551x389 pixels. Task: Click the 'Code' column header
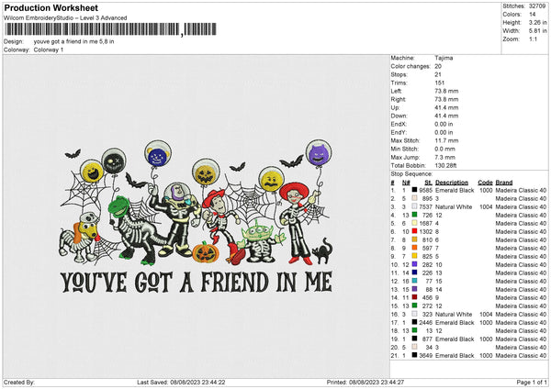point(485,183)
